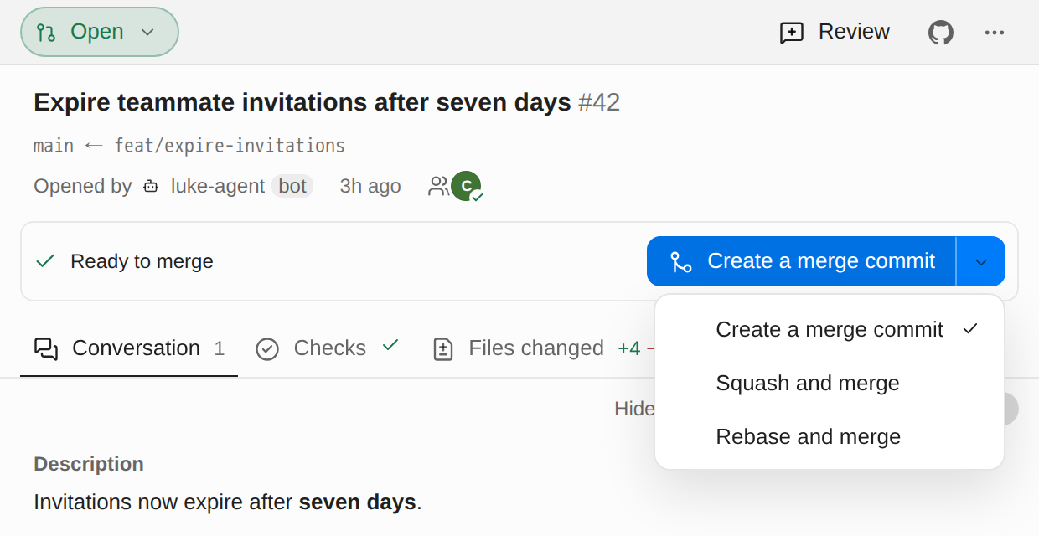
Task: Switch to the Checks tab
Action: pos(328,348)
